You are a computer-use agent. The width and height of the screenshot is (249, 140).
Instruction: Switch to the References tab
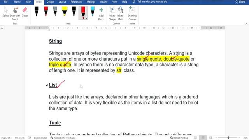point(76,2)
